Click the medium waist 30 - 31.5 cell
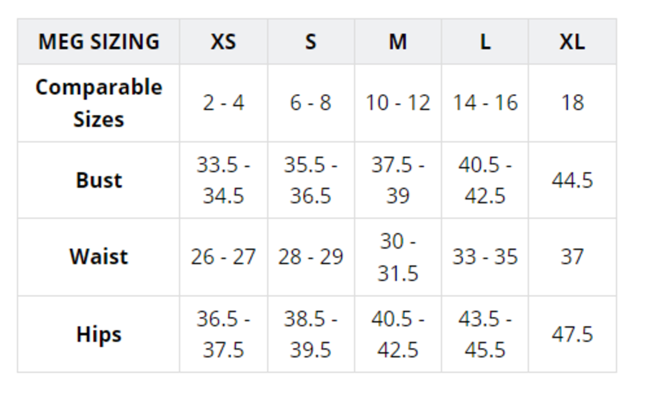The image size is (647, 404). [x=398, y=257]
